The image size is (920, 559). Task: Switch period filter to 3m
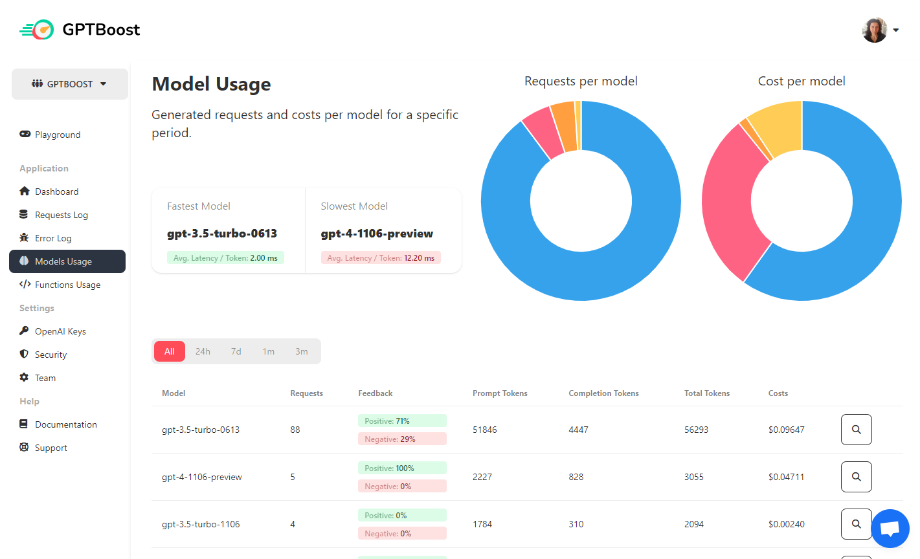pos(302,351)
